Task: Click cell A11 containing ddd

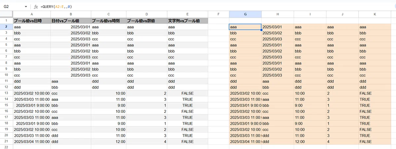Action: click(x=32, y=81)
